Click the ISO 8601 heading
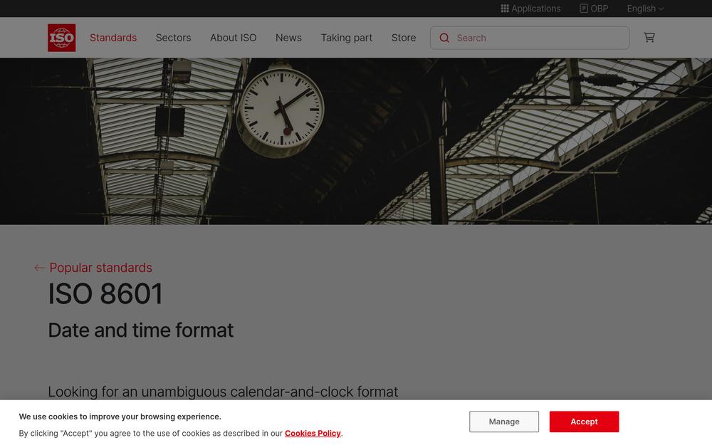This screenshot has width=712, height=445. [105, 294]
